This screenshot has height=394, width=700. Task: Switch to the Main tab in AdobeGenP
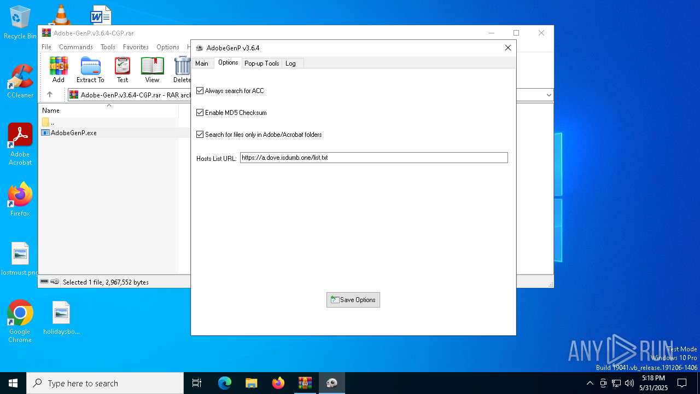202,63
